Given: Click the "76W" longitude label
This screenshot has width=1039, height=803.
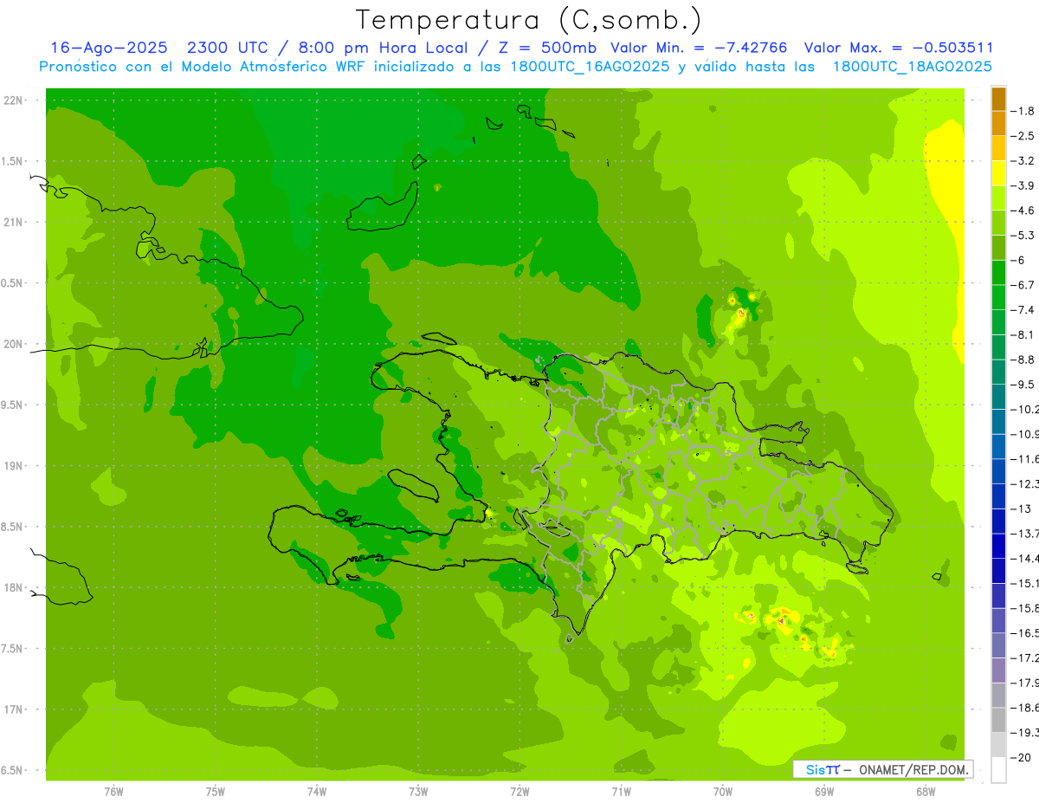Looking at the screenshot, I should (113, 791).
